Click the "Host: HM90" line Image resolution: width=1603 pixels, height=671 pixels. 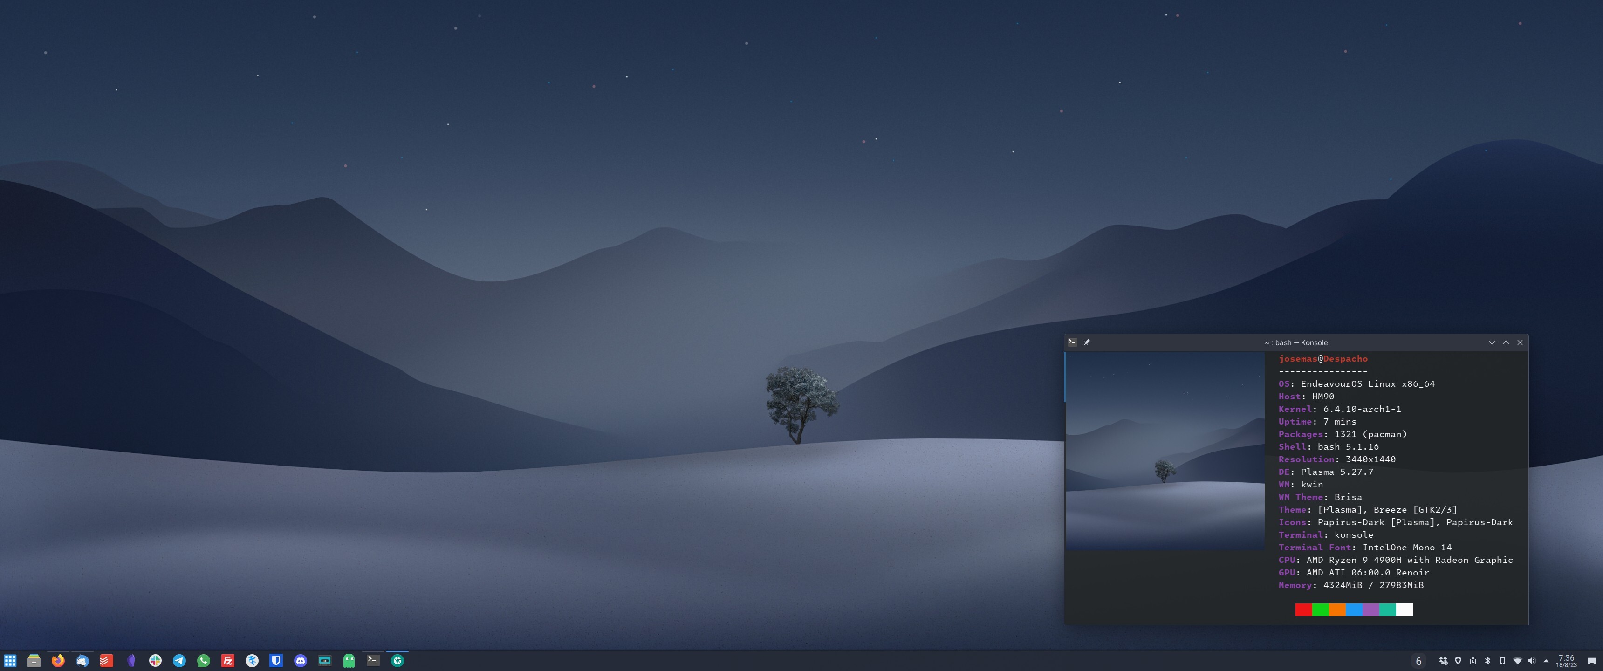(x=1306, y=397)
